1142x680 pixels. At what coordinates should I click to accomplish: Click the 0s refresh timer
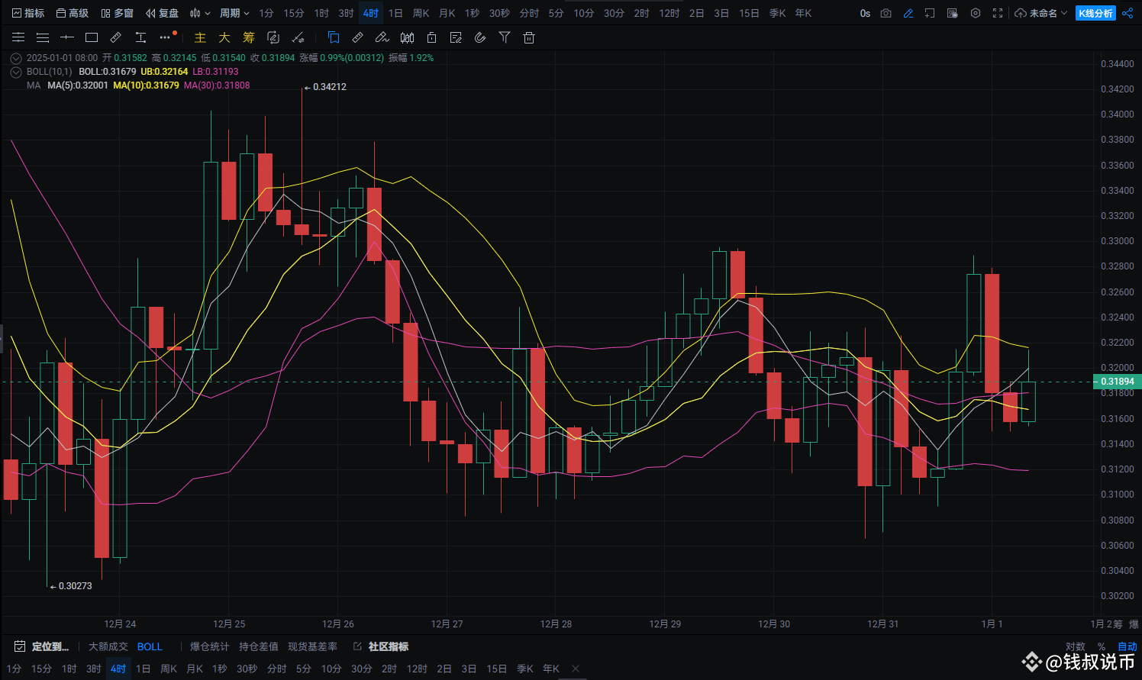click(x=865, y=13)
